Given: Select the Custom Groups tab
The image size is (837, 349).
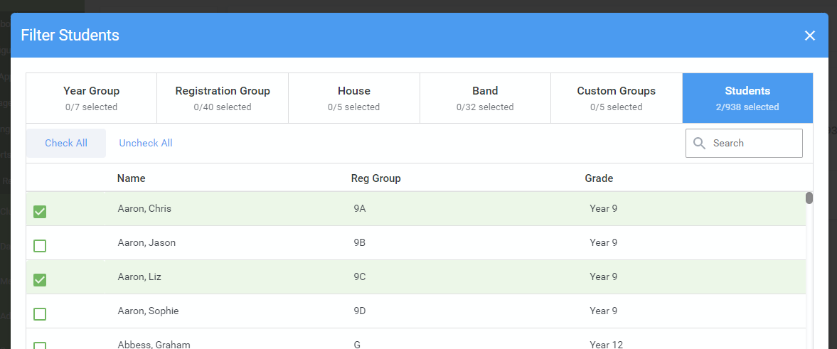Looking at the screenshot, I should 617,98.
